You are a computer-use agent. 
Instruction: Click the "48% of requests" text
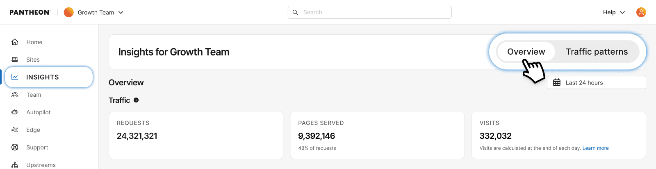[317, 148]
